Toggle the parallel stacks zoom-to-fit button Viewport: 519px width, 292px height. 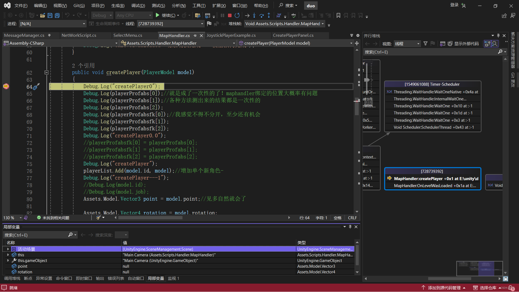coord(495,44)
